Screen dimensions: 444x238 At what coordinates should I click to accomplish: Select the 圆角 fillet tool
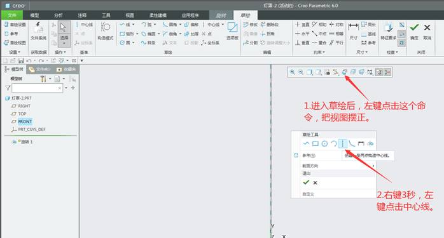(170, 25)
